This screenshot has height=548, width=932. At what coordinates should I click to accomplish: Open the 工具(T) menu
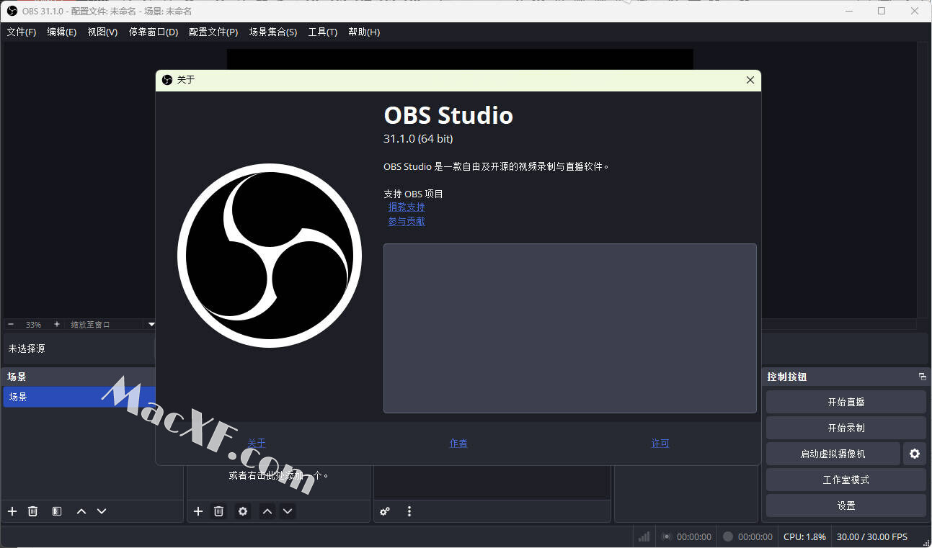(x=322, y=32)
